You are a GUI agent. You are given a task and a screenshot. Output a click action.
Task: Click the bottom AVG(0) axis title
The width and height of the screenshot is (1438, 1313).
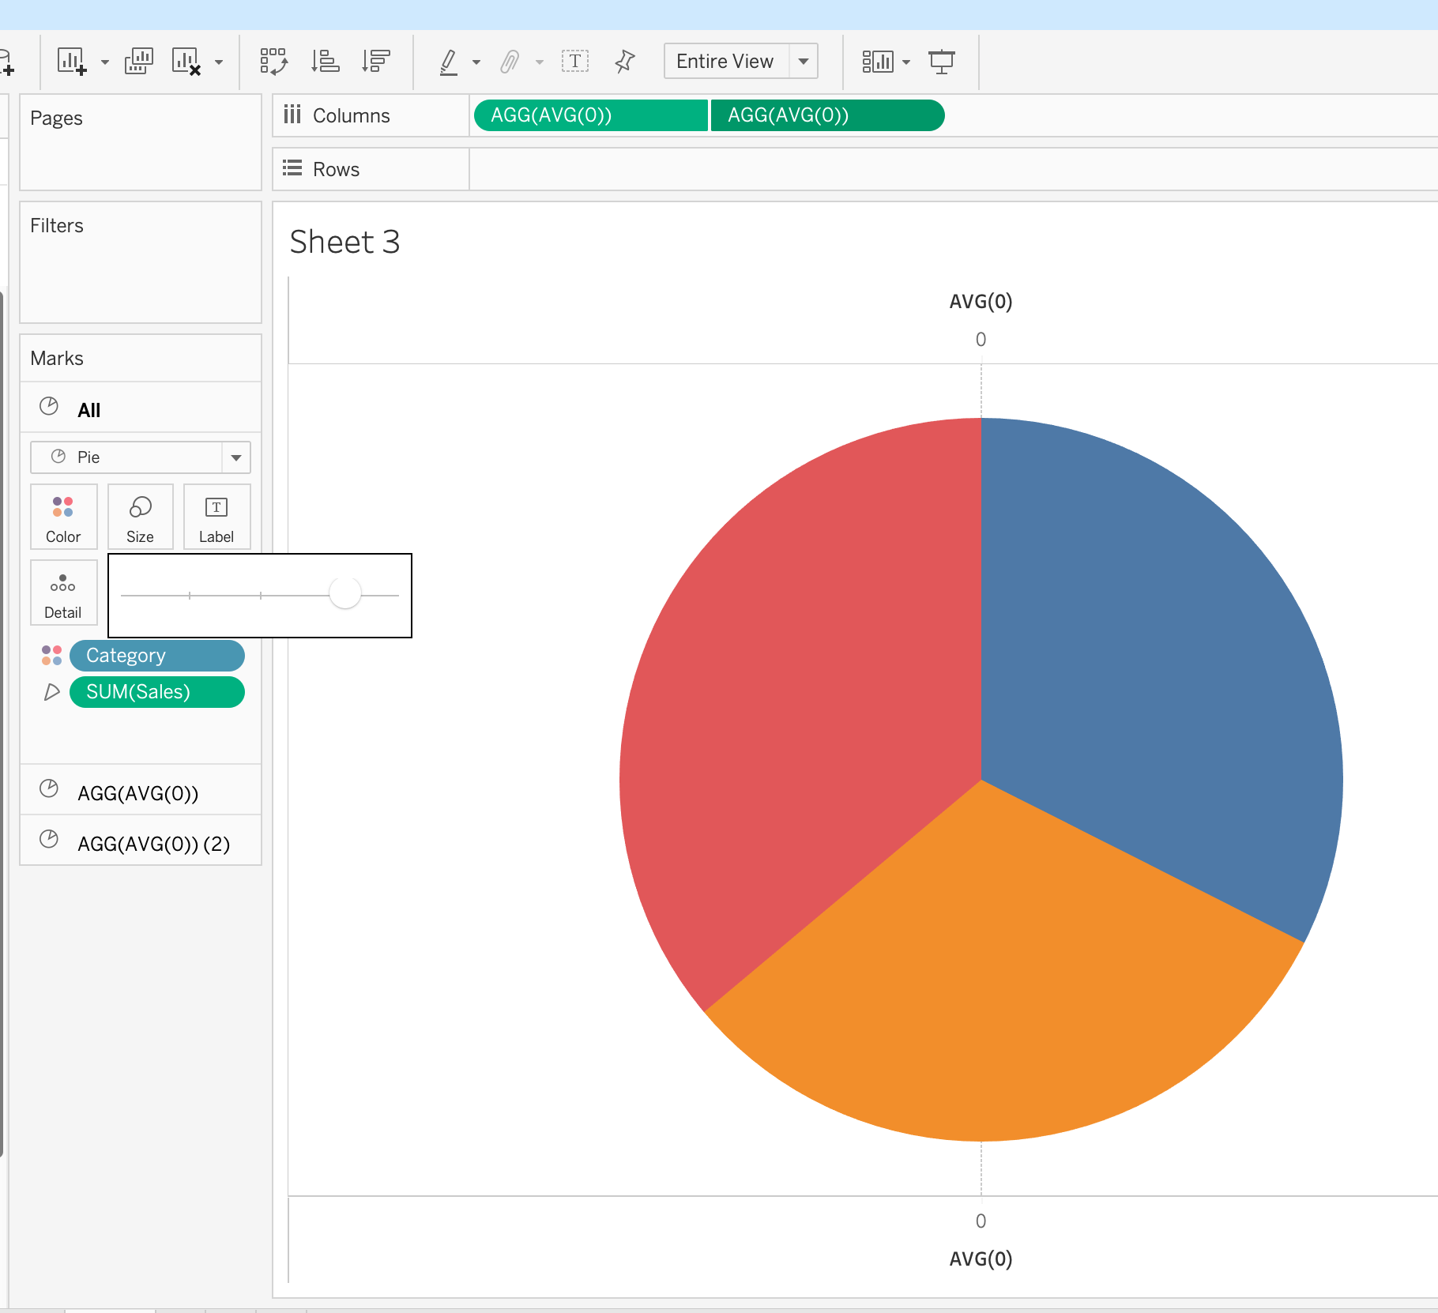tap(981, 1258)
